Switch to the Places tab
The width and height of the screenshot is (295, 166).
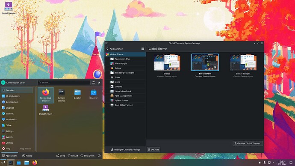click(27, 156)
